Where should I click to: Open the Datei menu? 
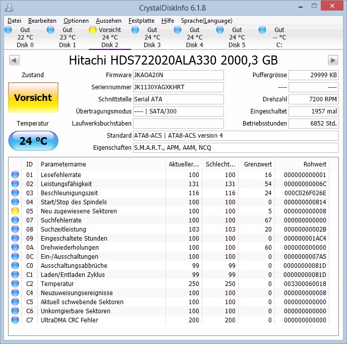click(14, 21)
